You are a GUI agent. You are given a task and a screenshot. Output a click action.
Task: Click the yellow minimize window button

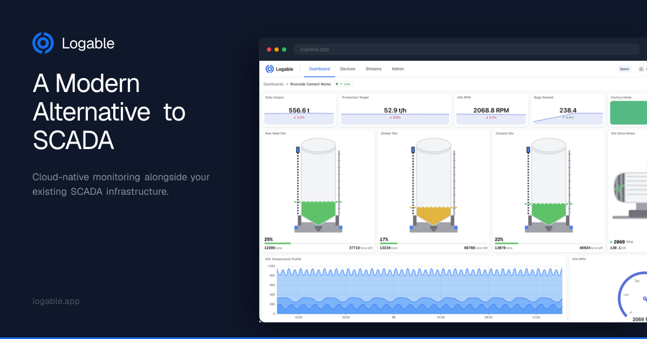pos(277,50)
